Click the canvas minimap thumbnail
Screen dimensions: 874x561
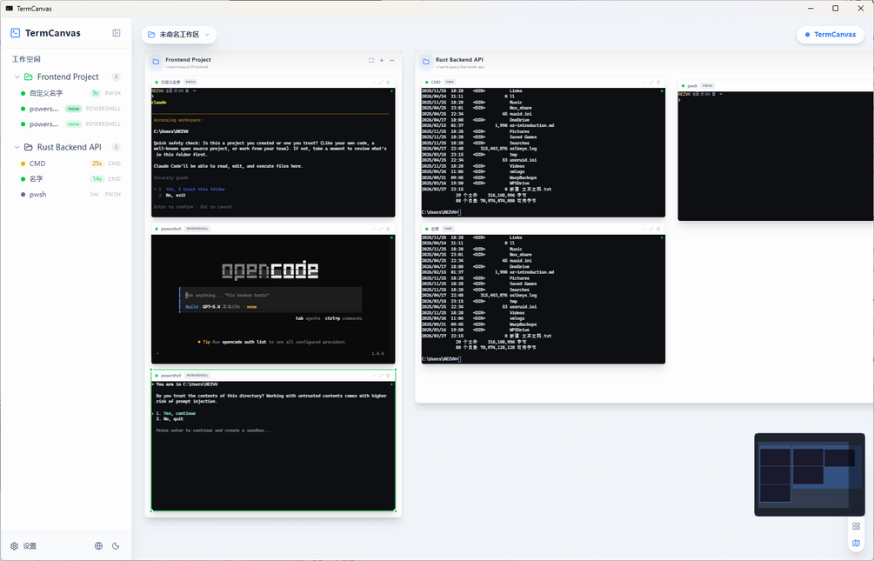pyautogui.click(x=810, y=475)
